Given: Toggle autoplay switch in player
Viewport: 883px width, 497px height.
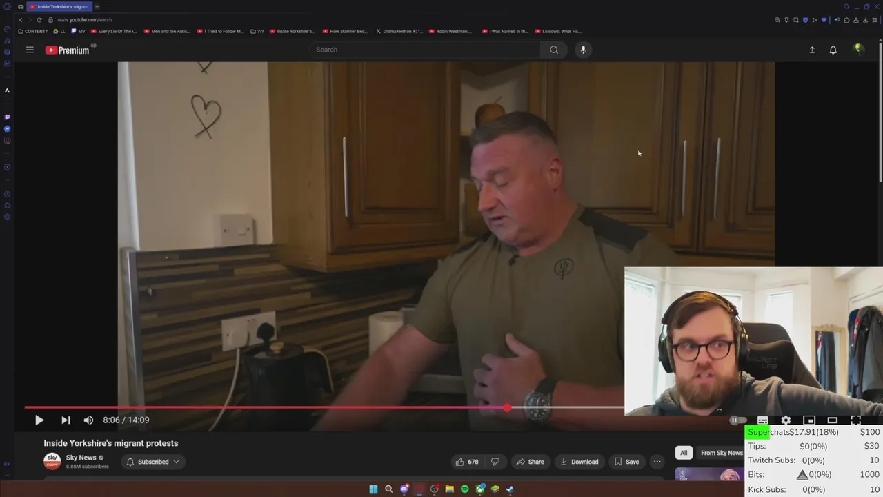Looking at the screenshot, I should pyautogui.click(x=738, y=420).
